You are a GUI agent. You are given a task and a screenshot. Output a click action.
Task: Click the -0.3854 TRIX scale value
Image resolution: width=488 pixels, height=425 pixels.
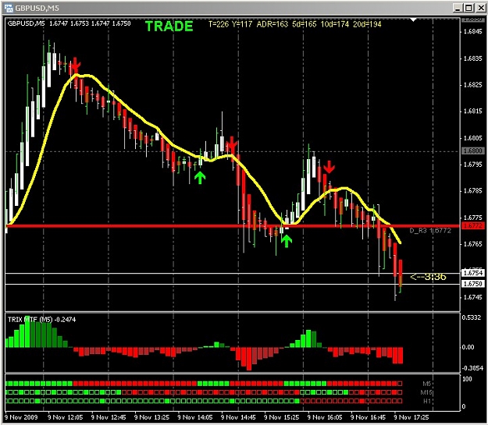click(x=472, y=368)
